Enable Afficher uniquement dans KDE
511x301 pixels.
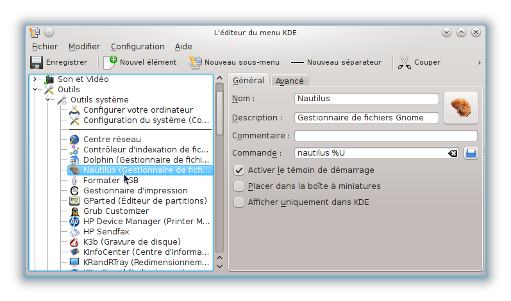(x=239, y=202)
